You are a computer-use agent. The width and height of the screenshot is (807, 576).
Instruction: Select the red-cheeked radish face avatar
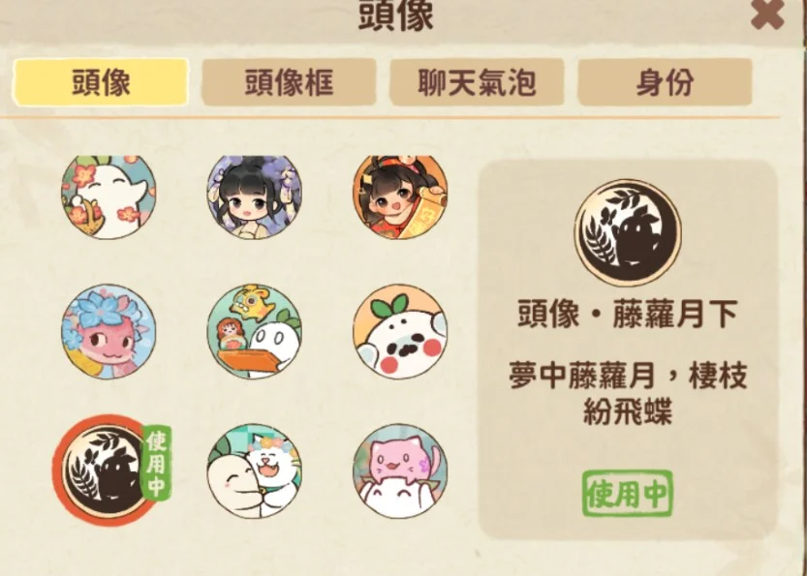tap(400, 332)
